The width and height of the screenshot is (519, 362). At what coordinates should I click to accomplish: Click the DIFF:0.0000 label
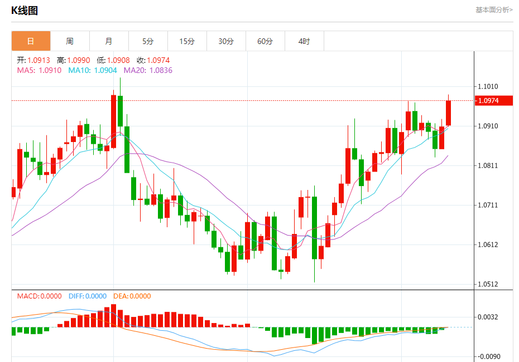point(88,296)
